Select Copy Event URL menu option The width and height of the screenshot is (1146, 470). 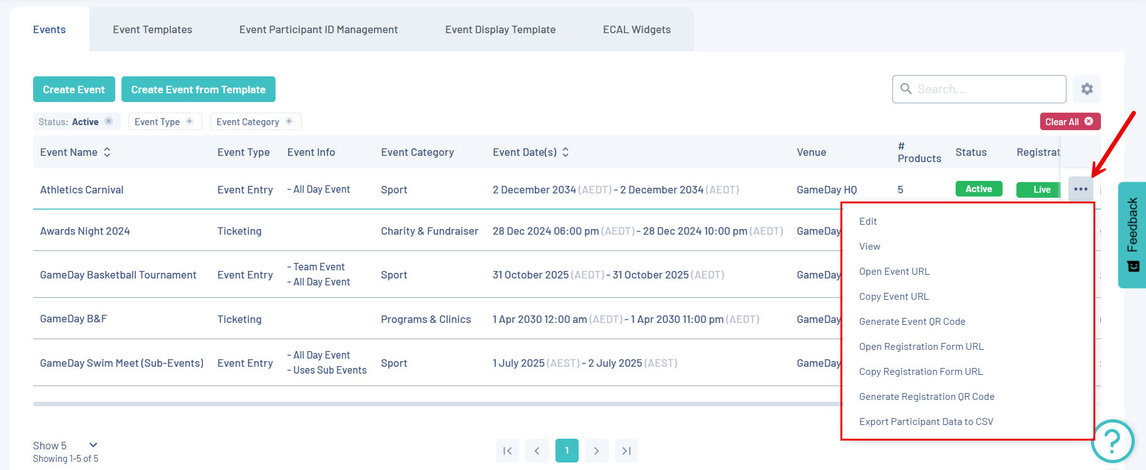(894, 297)
